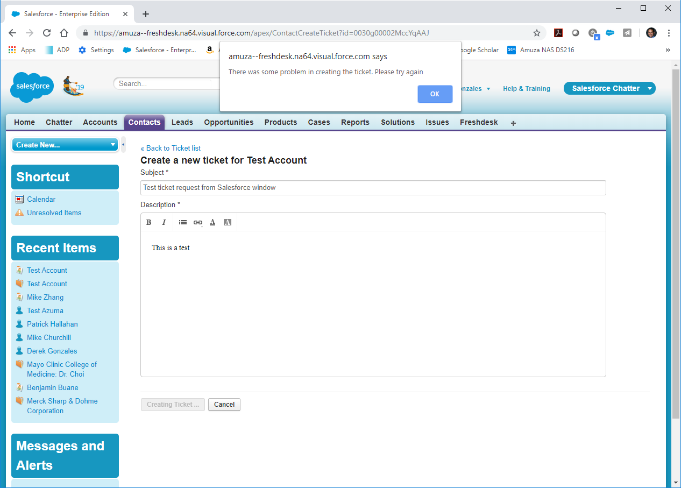Click the browser address bar URL

click(x=261, y=33)
